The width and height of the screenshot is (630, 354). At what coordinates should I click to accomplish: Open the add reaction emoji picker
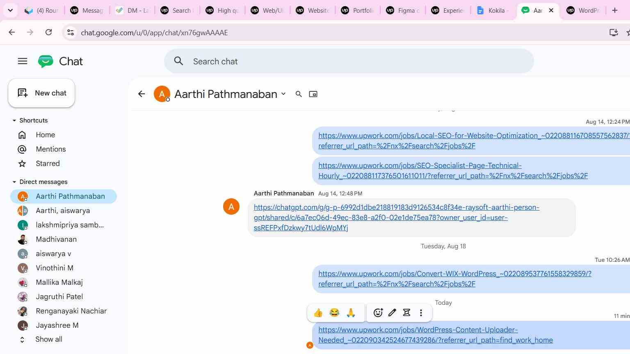point(378,313)
